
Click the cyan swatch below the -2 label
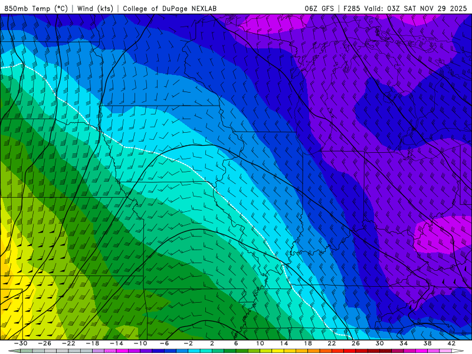(x=194, y=351)
